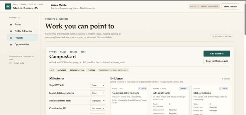Click the DATABASE tag chip
Screen dimensions: 246x115
click(62, 70)
